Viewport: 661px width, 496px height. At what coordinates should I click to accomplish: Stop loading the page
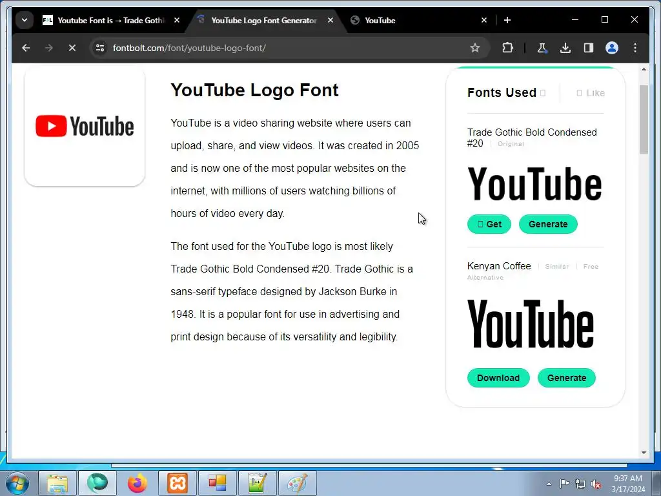[x=72, y=48]
